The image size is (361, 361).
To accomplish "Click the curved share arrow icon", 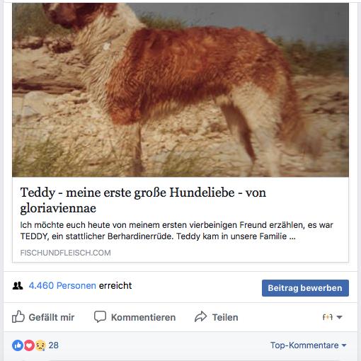I will pyautogui.click(x=200, y=316).
